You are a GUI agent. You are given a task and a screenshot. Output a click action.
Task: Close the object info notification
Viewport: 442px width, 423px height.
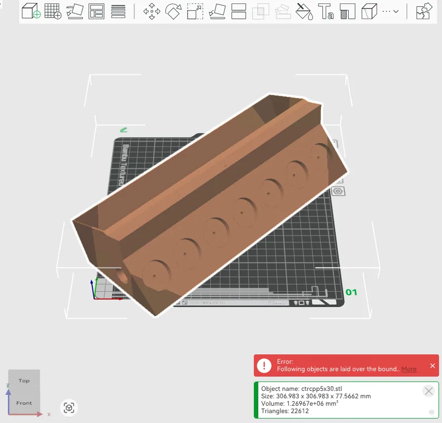click(x=429, y=391)
